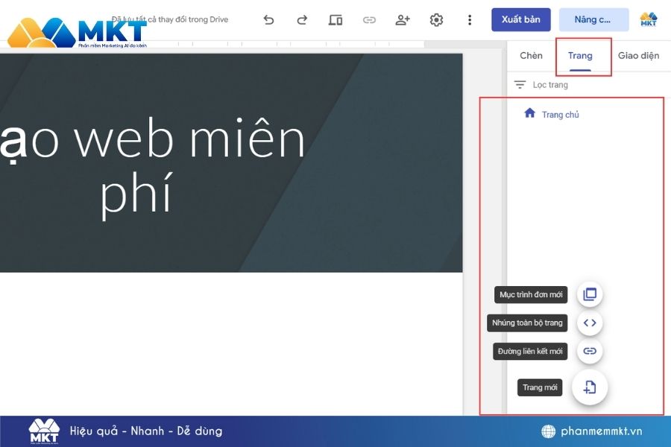Click the undo arrow icon

[x=268, y=19]
